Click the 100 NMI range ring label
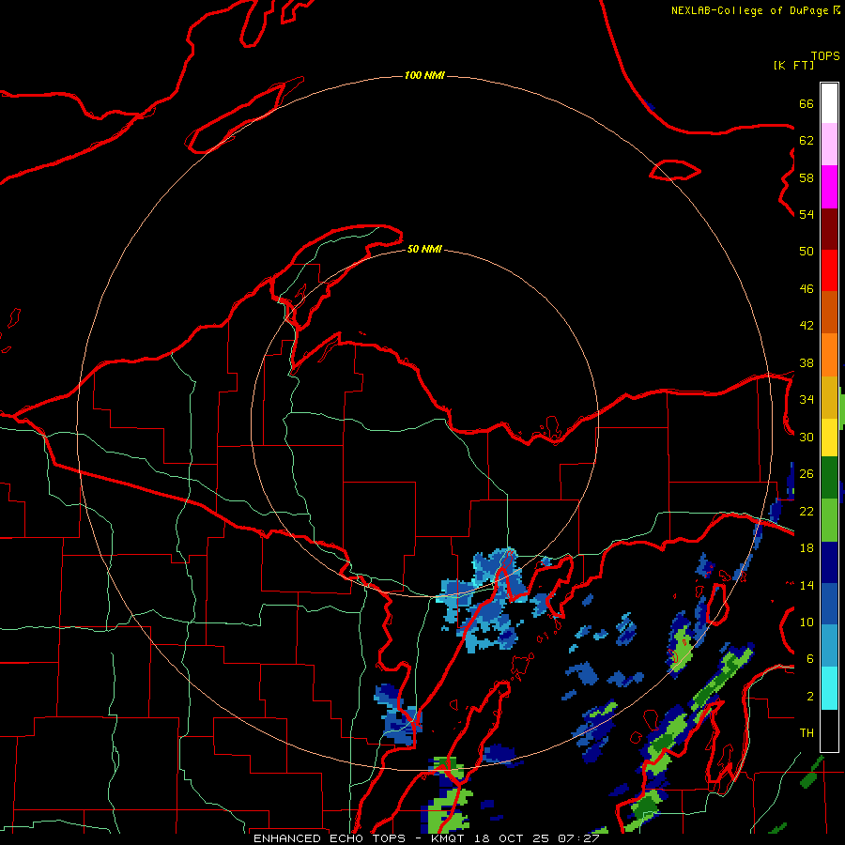The width and height of the screenshot is (845, 845). click(424, 75)
